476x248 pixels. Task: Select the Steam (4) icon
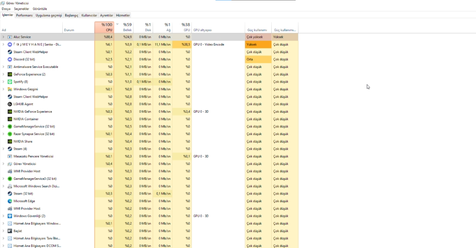coord(10,149)
